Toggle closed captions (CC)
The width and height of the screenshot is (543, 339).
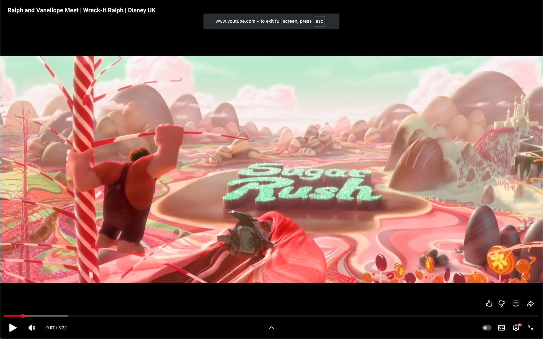click(x=502, y=328)
